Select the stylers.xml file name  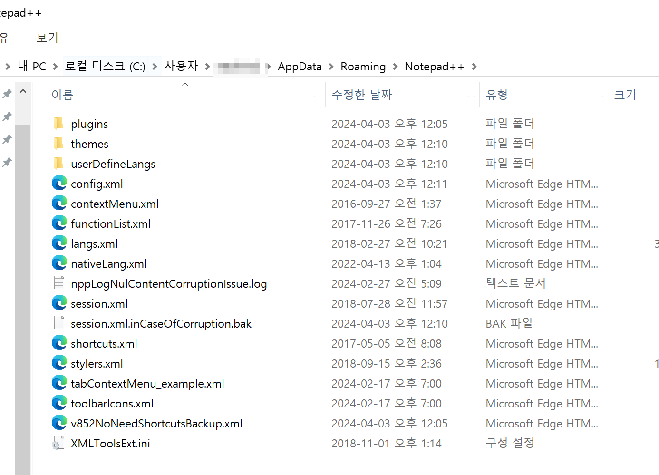pos(97,364)
